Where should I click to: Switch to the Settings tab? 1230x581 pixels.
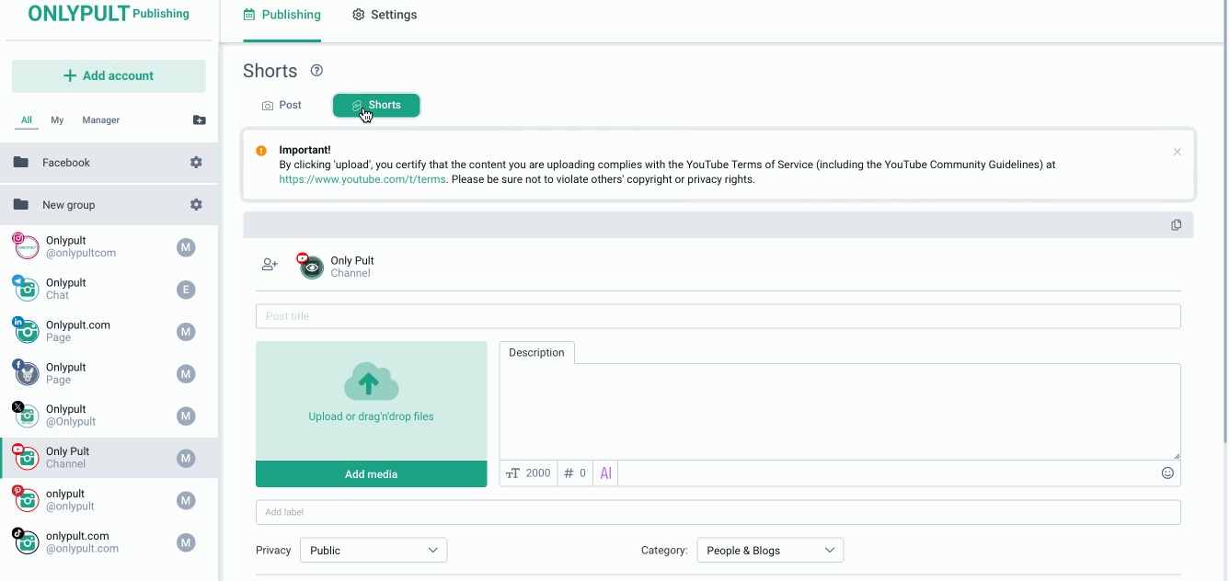(x=385, y=15)
